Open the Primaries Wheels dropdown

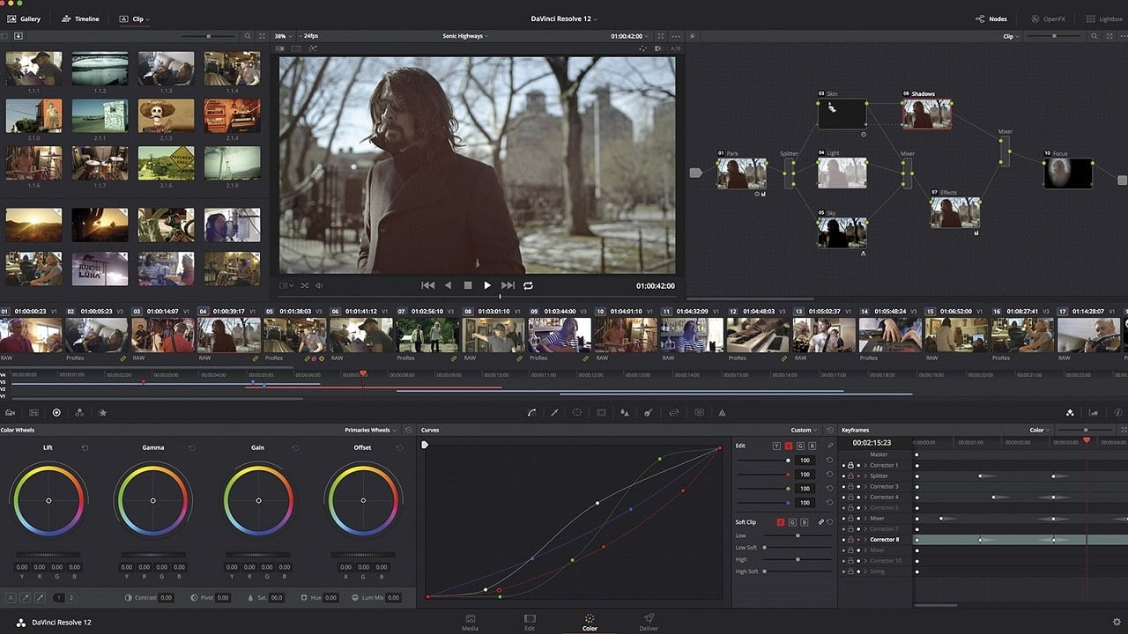371,431
